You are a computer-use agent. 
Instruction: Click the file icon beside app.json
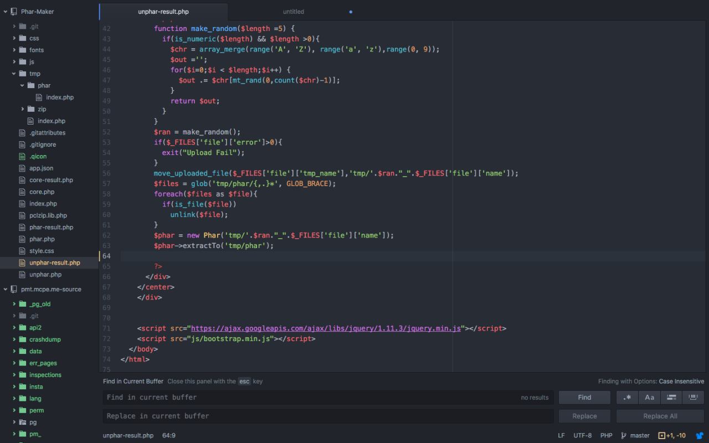(23, 168)
